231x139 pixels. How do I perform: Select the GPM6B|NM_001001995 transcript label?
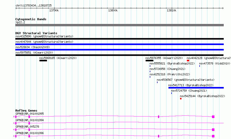click(30, 114)
